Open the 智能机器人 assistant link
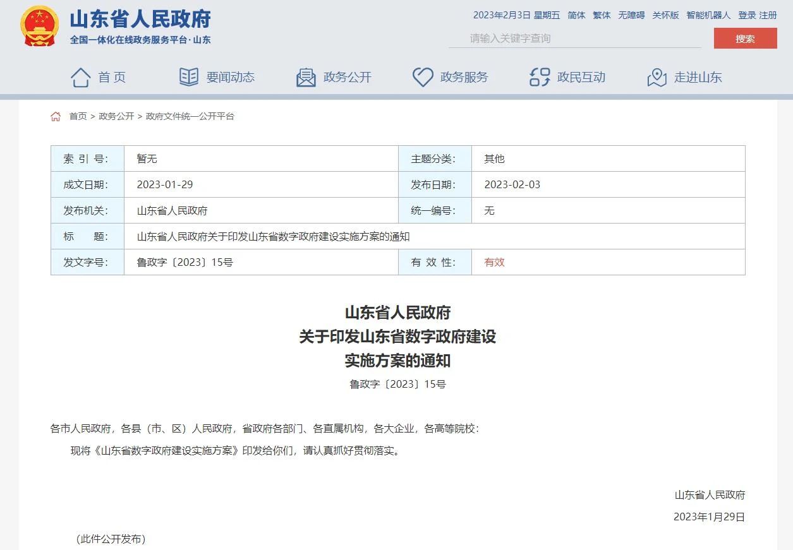This screenshot has width=793, height=550. 708,15
